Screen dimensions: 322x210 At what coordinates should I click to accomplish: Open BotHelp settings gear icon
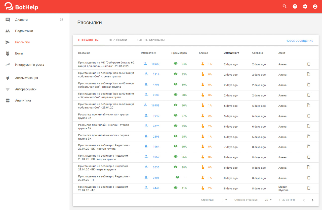305,6
